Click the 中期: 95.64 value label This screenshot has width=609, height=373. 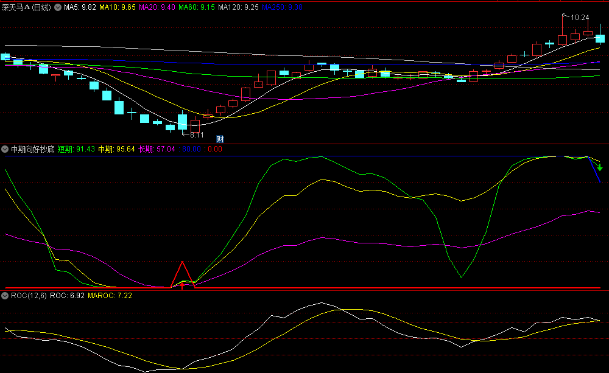pyautogui.click(x=116, y=149)
